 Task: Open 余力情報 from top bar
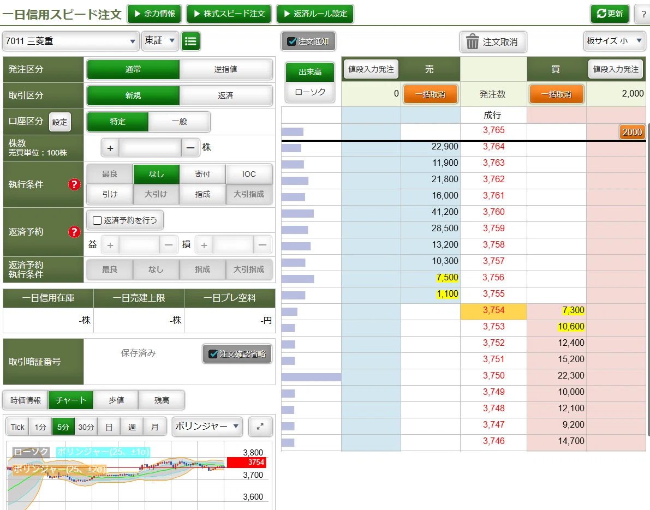pos(154,14)
